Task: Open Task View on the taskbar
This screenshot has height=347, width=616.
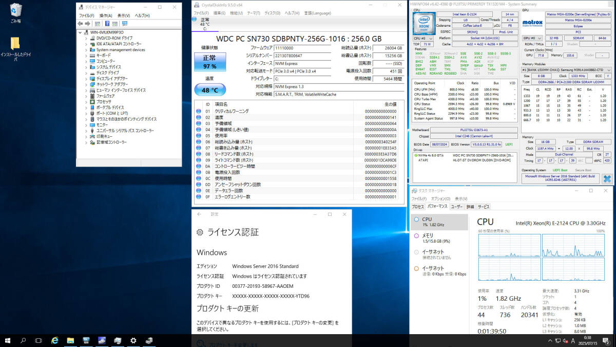Action: [38, 340]
